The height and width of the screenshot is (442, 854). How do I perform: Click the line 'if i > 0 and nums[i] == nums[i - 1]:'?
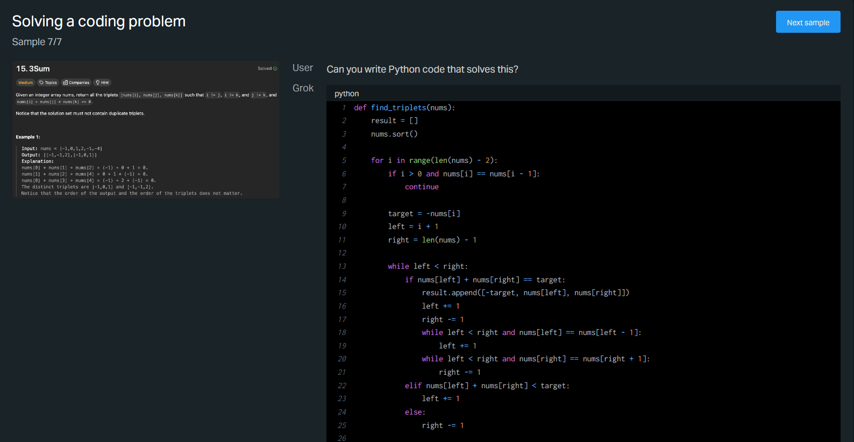tap(464, 174)
